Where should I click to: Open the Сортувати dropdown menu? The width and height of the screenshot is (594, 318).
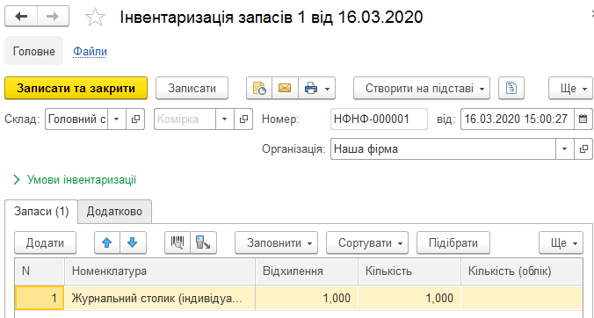(x=367, y=242)
